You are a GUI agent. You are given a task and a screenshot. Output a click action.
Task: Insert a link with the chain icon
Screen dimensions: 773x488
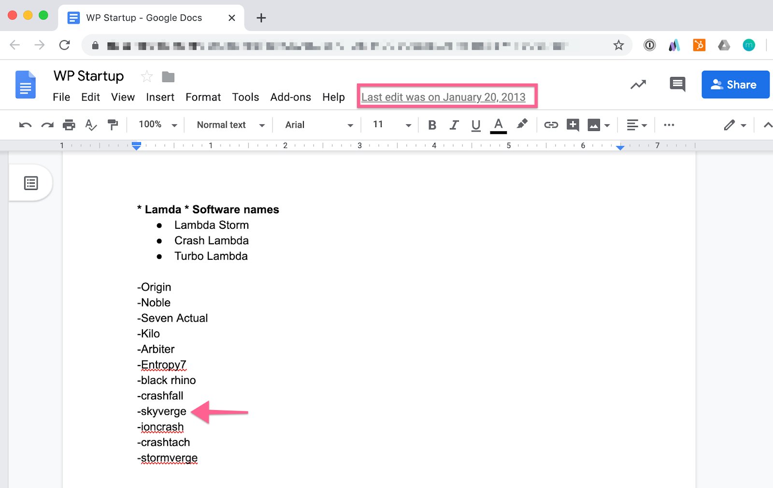coord(551,125)
